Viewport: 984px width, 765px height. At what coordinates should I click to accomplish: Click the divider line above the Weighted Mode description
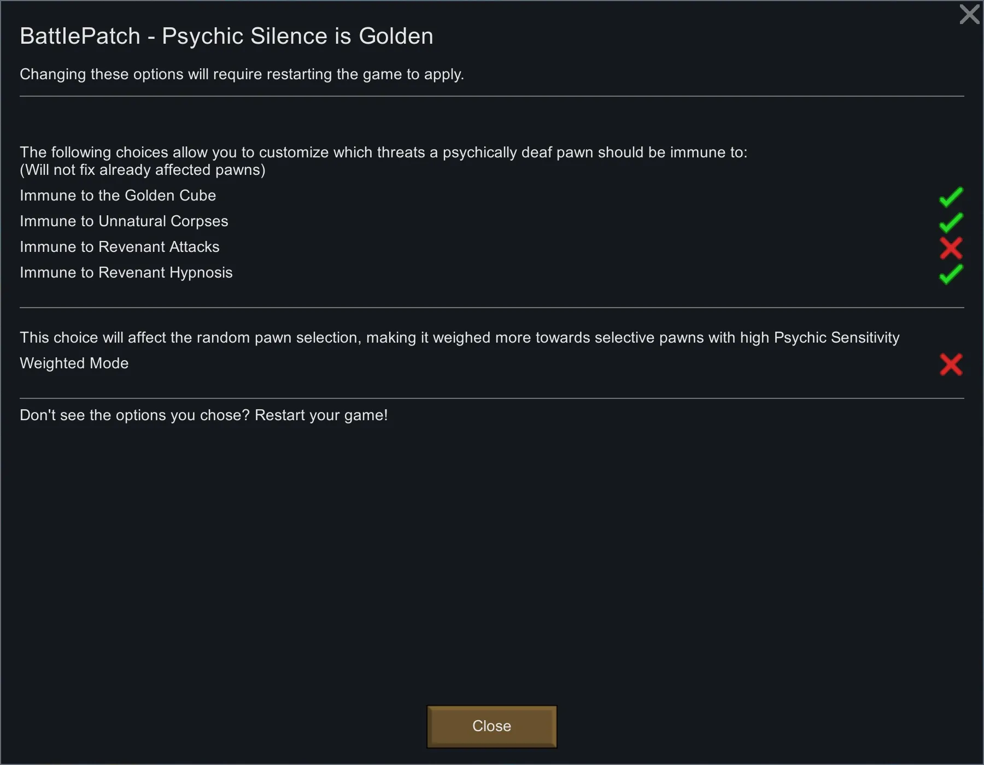[492, 308]
